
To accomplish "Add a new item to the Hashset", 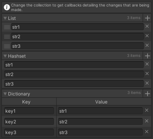I will (147, 56).
